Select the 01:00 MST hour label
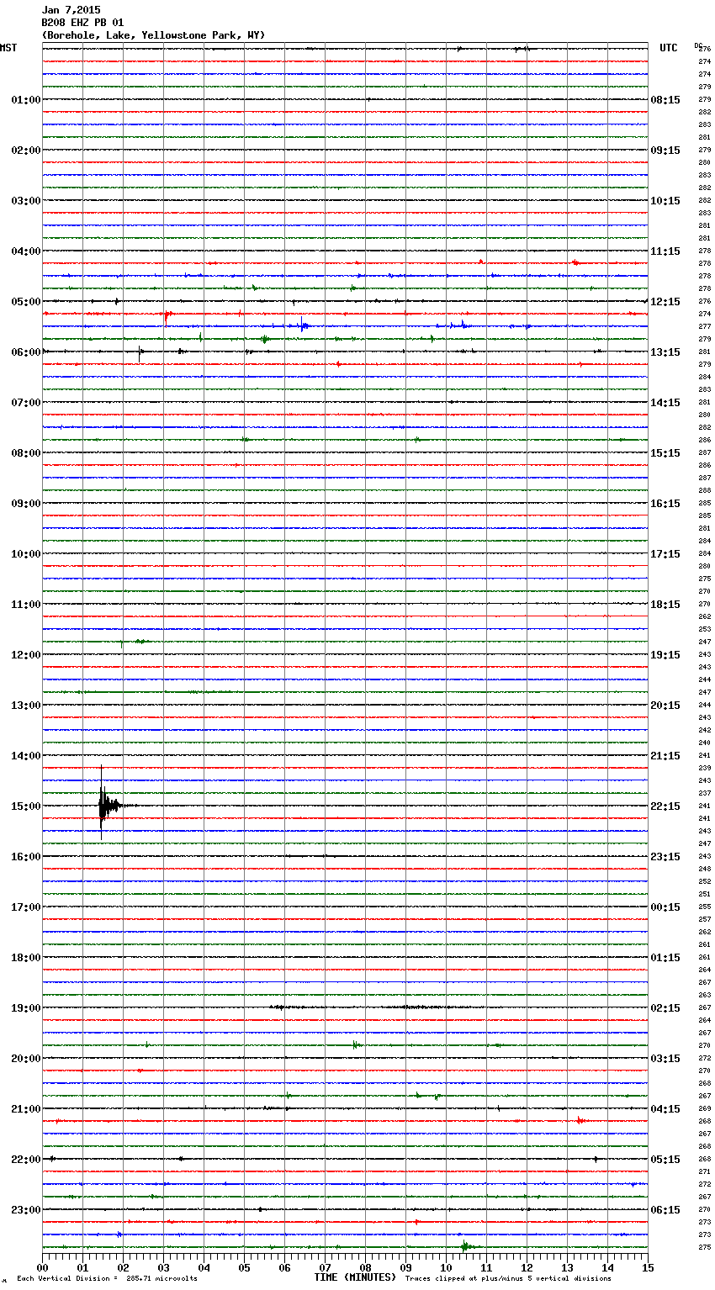The width and height of the screenshot is (715, 1290). 26,100
